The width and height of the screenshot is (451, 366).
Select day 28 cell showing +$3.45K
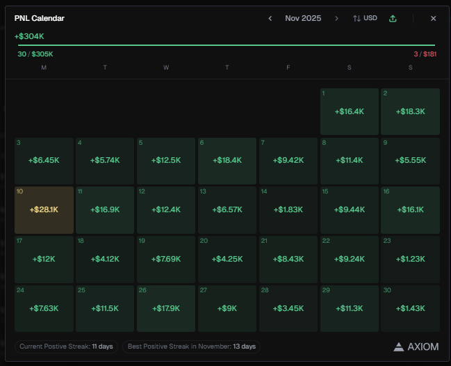point(288,309)
